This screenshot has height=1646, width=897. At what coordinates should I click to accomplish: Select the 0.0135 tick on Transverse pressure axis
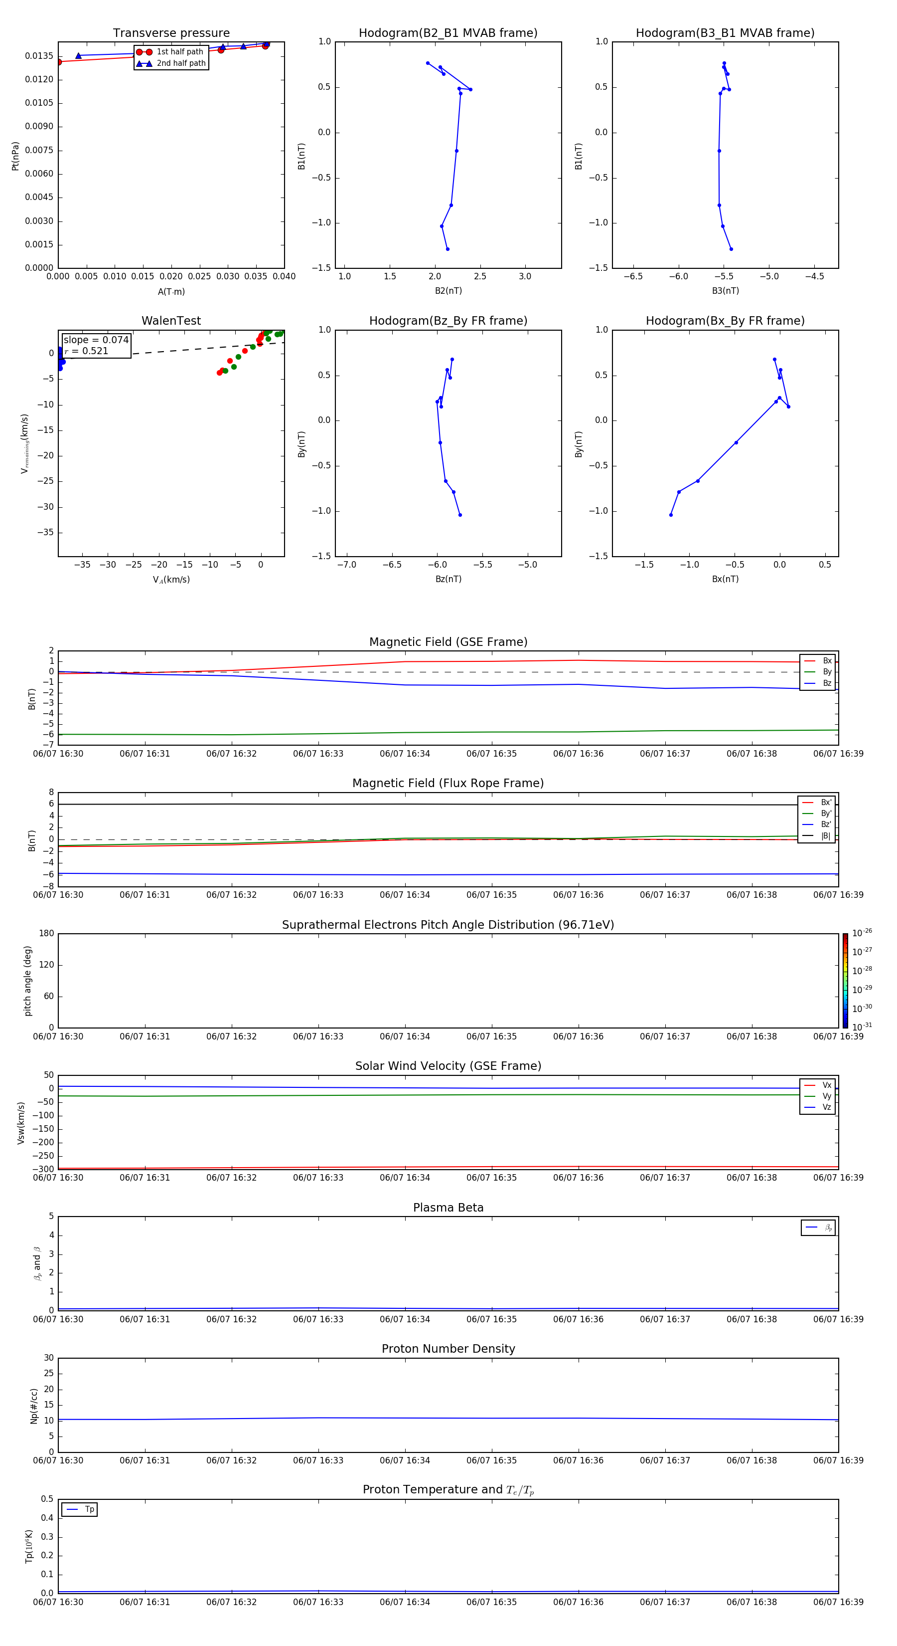[x=39, y=56]
